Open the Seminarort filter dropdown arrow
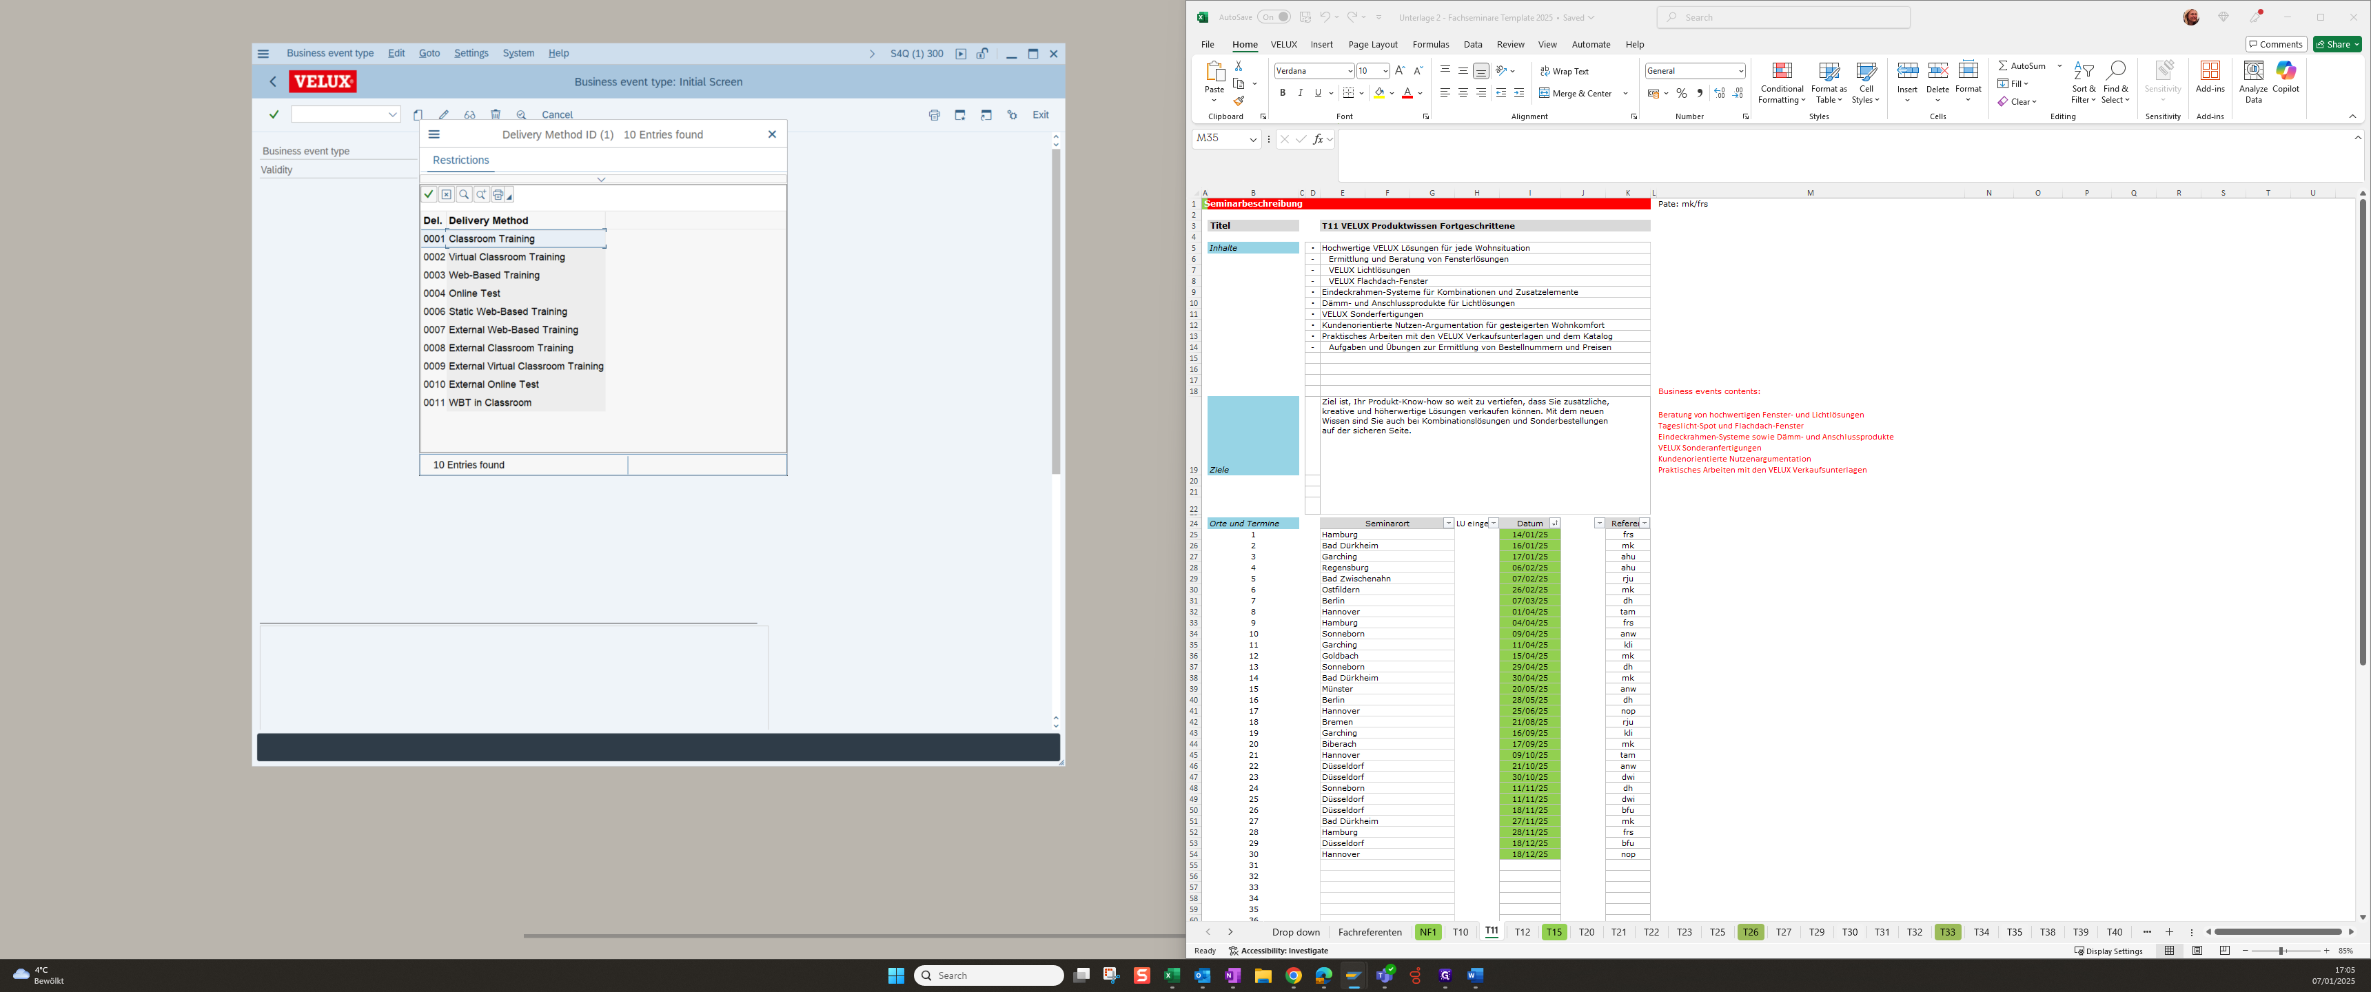2371x992 pixels. point(1448,524)
